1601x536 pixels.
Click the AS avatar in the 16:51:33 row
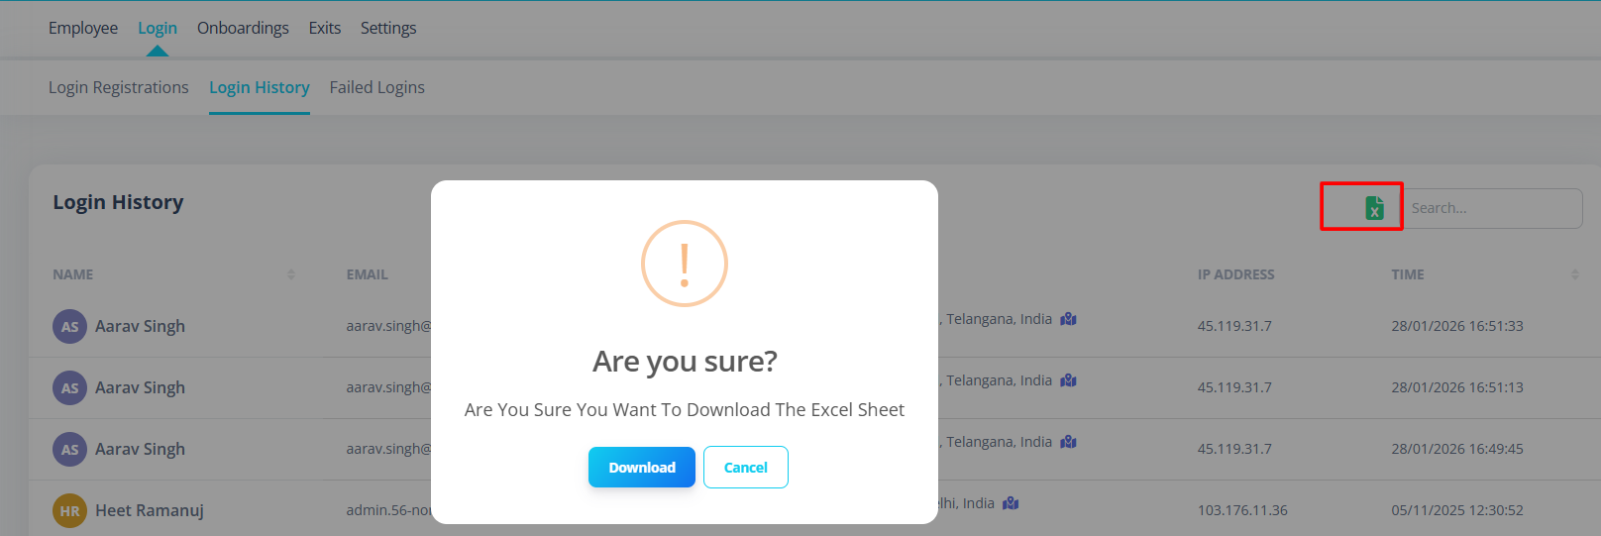coord(69,326)
